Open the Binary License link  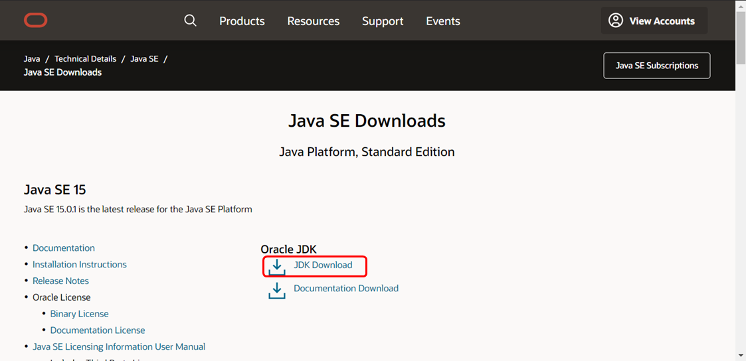pyautogui.click(x=80, y=314)
